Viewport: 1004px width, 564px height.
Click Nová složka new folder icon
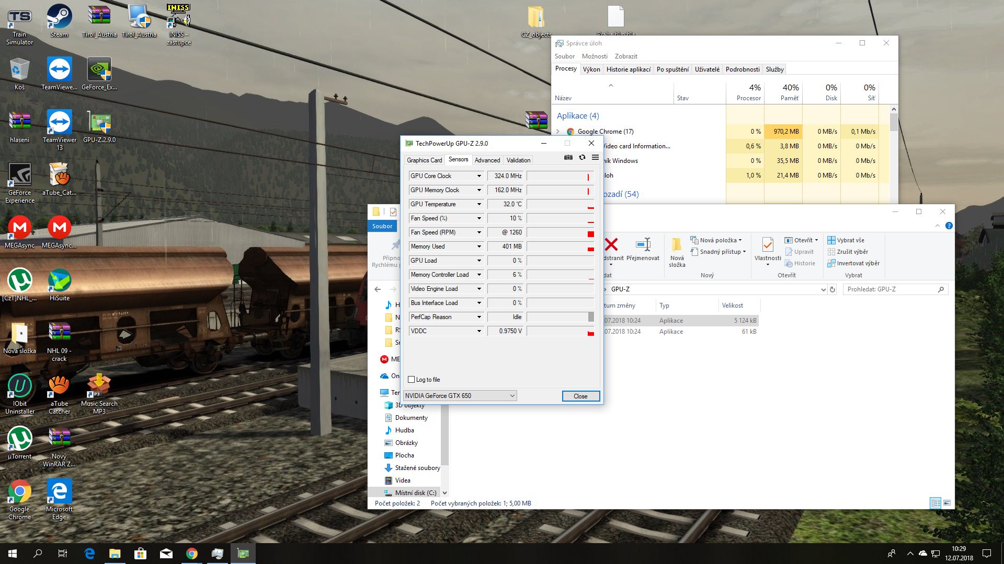[x=677, y=253]
